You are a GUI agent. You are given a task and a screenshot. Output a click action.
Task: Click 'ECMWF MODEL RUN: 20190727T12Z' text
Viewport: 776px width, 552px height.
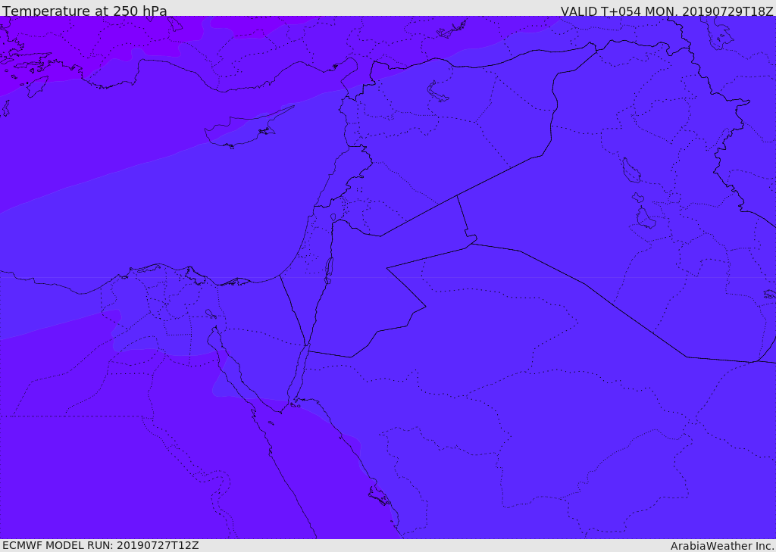click(101, 545)
